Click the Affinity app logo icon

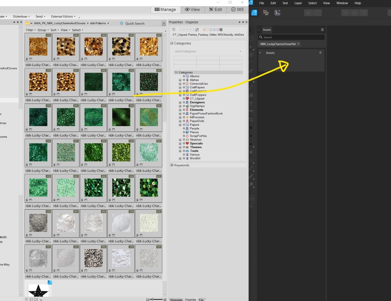251,3
